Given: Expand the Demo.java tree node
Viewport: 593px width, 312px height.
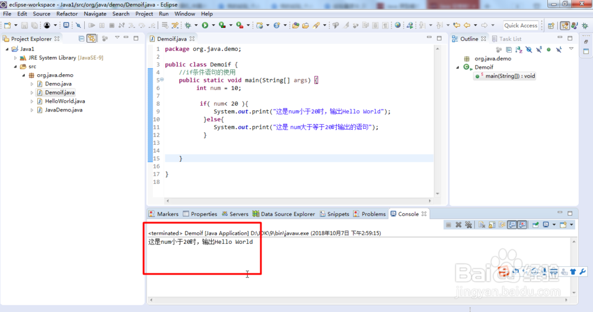Looking at the screenshot, I should 32,84.
